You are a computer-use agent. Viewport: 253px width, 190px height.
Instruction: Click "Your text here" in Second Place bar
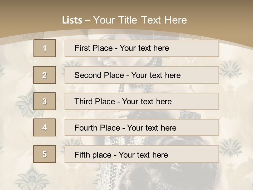tap(156, 75)
